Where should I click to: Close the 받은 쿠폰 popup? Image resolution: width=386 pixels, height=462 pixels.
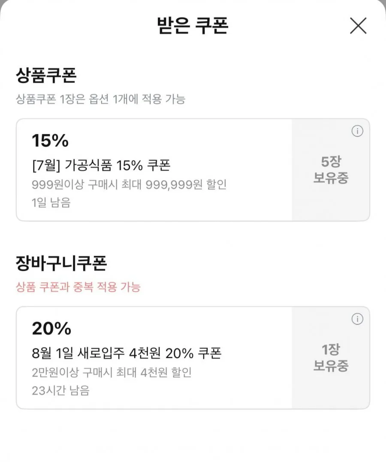coord(358,26)
